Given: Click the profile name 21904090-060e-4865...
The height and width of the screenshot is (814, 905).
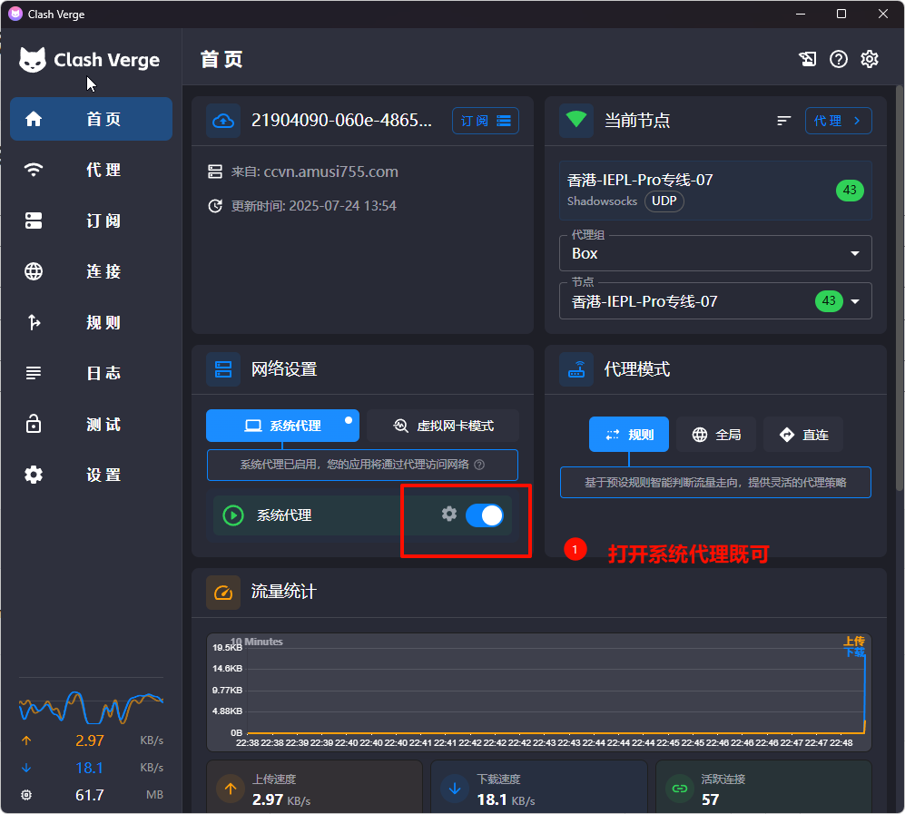Looking at the screenshot, I should tap(341, 120).
